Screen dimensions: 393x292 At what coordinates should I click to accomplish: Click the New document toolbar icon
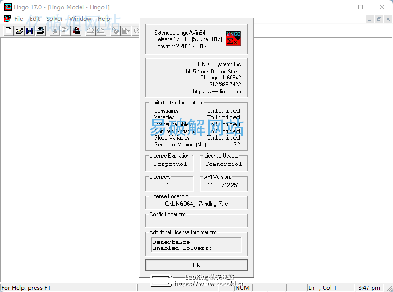click(8, 31)
